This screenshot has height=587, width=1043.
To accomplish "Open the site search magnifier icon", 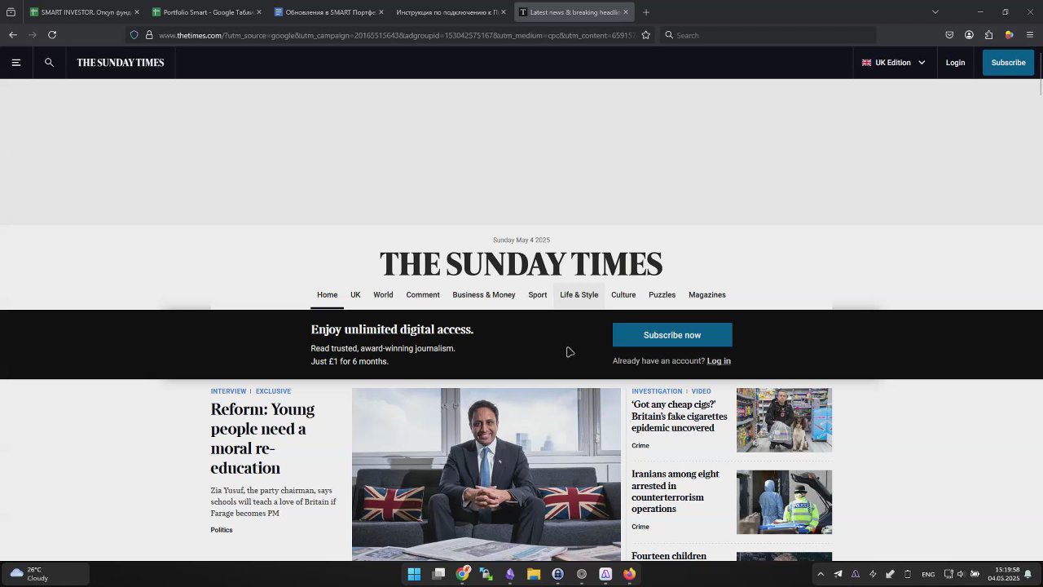I will [x=49, y=63].
